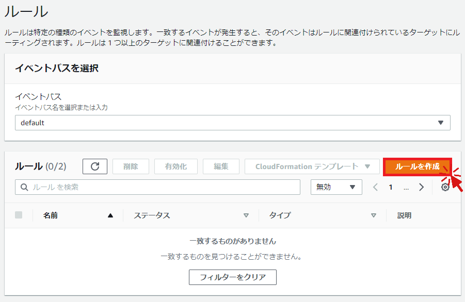The image size is (465, 302).
Task: Click the 削除 button
Action: 131,166
